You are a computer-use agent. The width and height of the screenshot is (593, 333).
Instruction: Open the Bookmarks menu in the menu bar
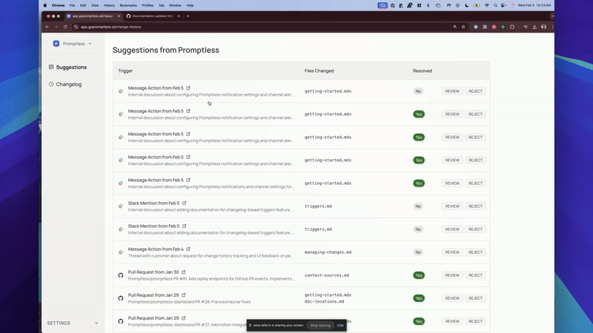[x=129, y=5]
